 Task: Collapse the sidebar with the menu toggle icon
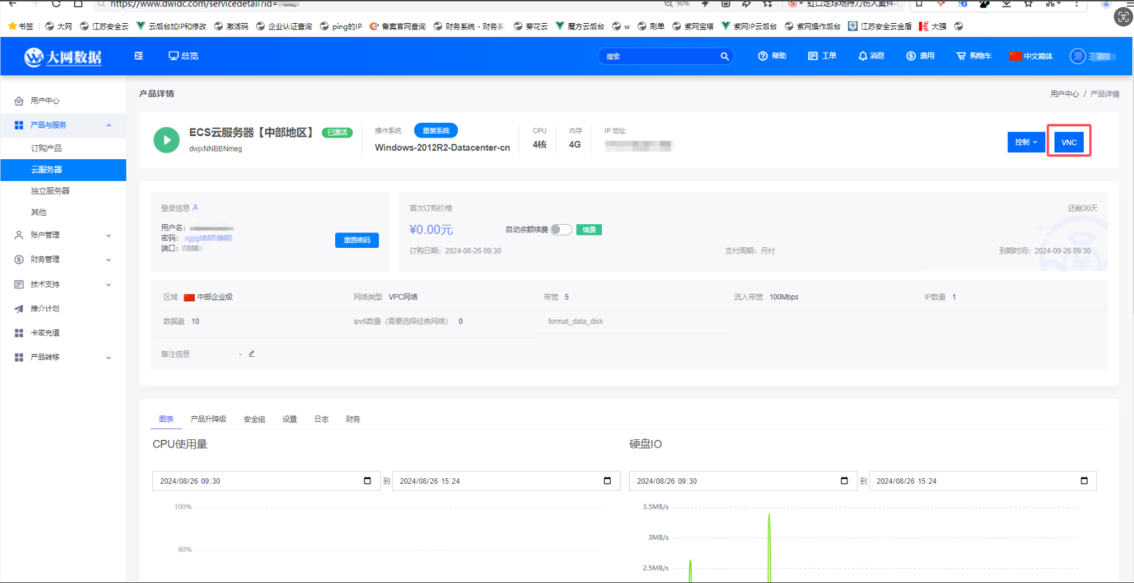(x=139, y=56)
